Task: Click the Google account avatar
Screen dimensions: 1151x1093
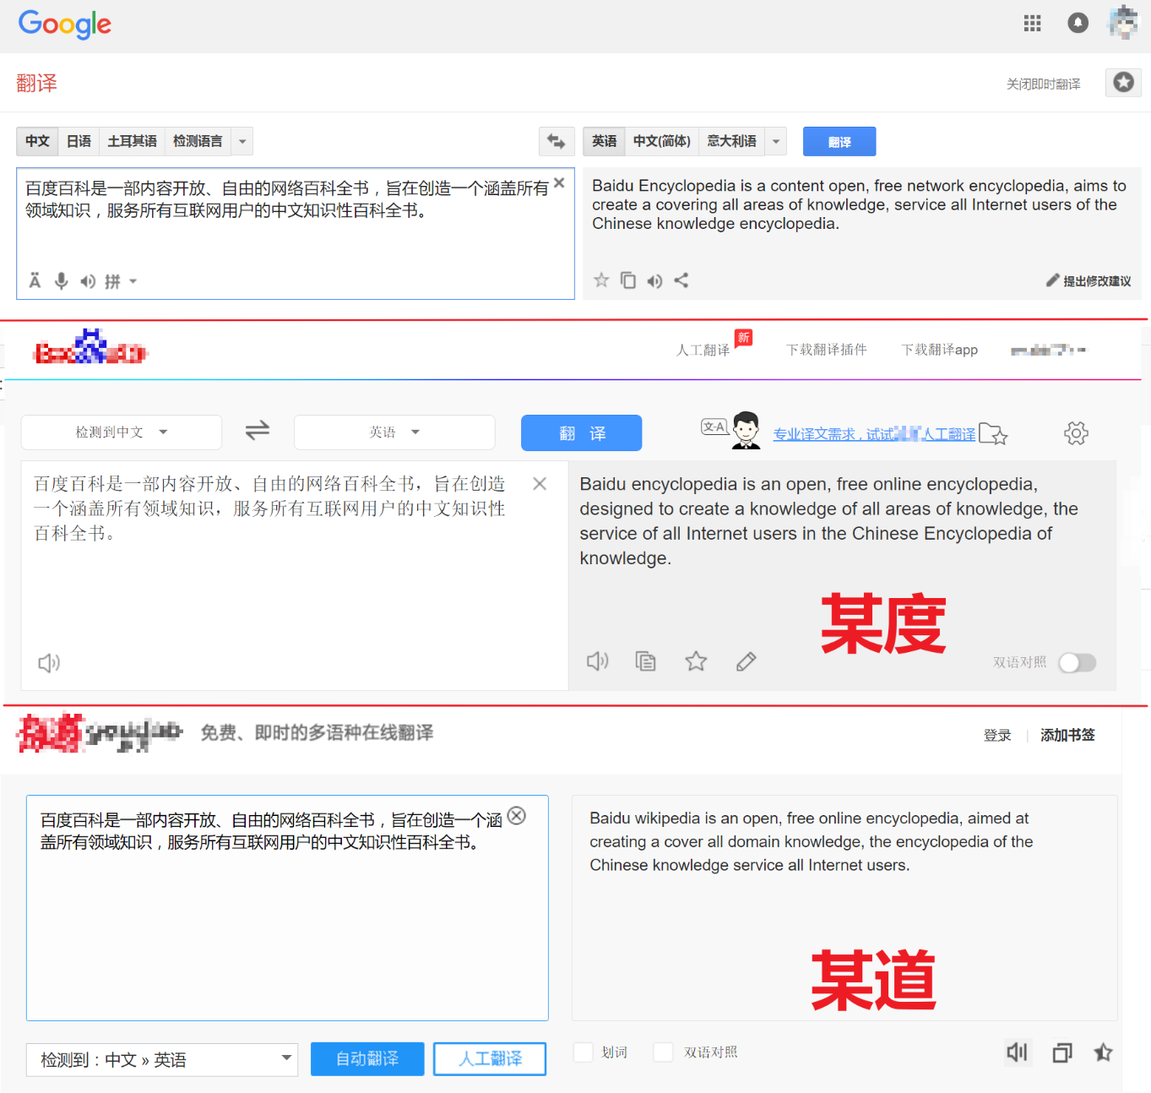Action: pyautogui.click(x=1124, y=22)
